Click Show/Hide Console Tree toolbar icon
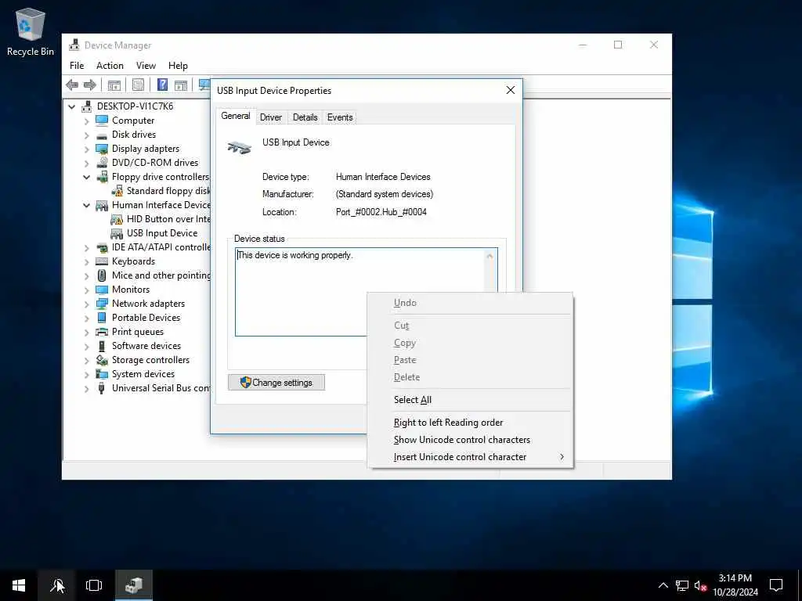The height and width of the screenshot is (601, 802). coord(114,85)
